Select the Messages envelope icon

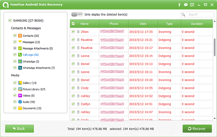click(x=20, y=42)
